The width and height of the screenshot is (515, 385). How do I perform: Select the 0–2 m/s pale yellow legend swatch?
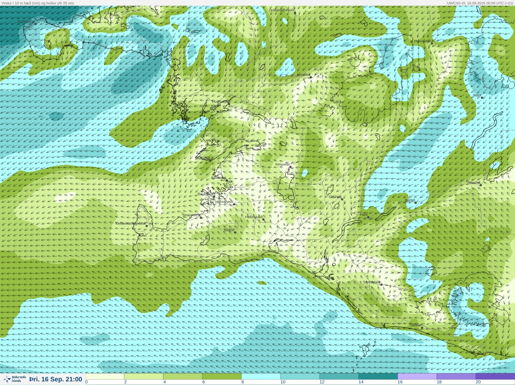click(x=105, y=377)
